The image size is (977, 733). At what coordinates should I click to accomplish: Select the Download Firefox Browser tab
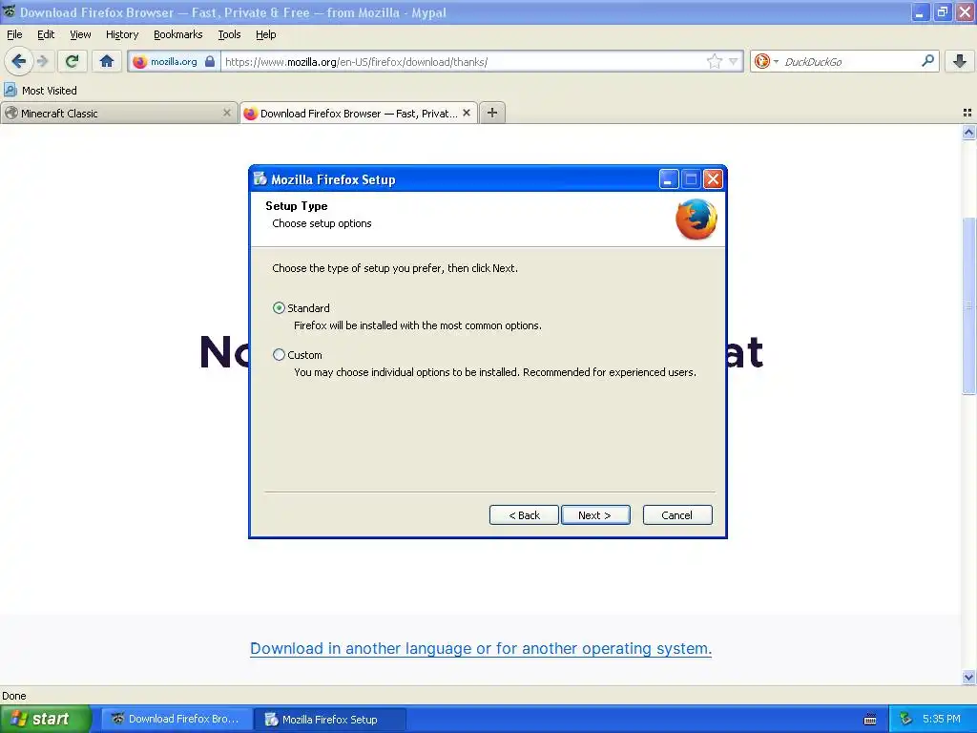pos(359,114)
